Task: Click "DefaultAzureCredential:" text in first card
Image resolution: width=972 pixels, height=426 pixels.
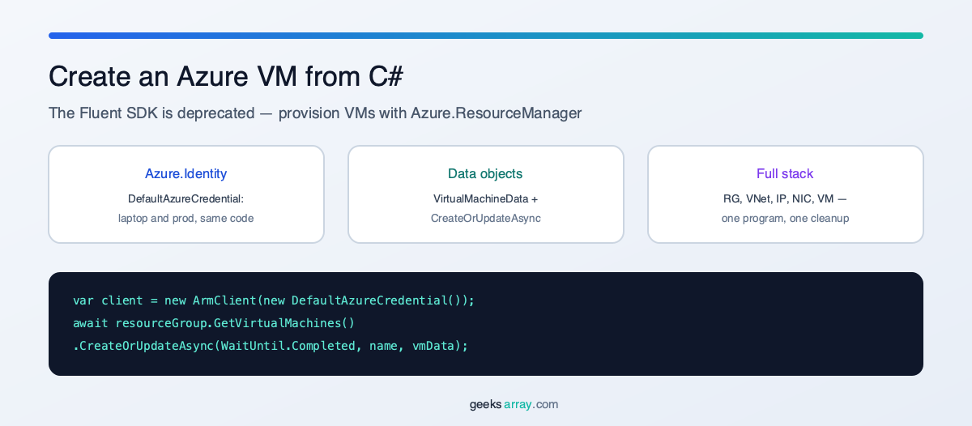Action: pyautogui.click(x=186, y=198)
